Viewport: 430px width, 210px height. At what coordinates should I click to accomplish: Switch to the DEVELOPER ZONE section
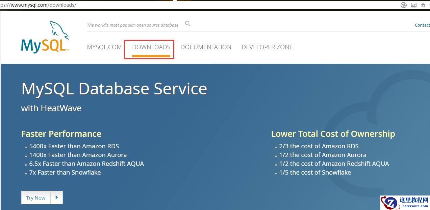click(x=267, y=47)
